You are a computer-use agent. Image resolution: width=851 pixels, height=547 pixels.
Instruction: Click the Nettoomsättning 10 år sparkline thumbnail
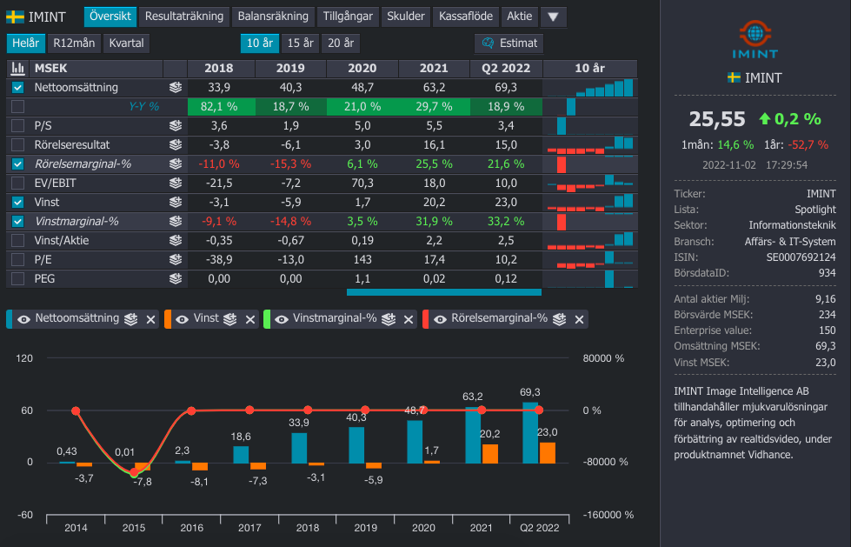click(x=589, y=88)
